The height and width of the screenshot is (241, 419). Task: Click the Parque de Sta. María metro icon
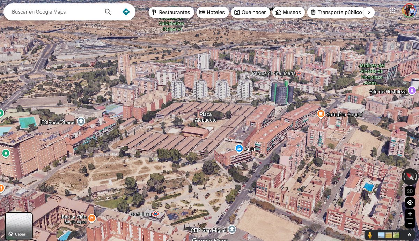[x=299, y=73]
